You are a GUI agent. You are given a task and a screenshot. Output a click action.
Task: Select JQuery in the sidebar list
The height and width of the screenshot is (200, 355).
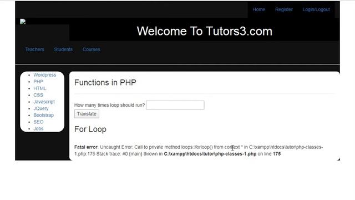coord(41,108)
